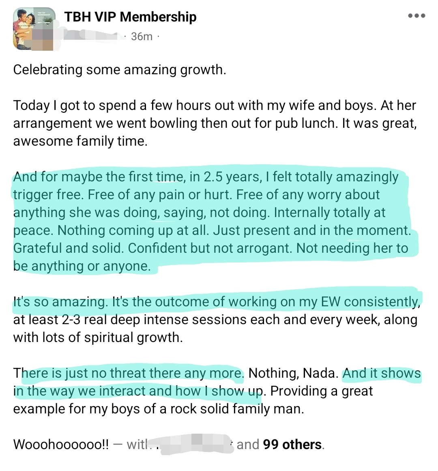
Task: Open the TBH VIP Membership group name
Action: click(130, 17)
